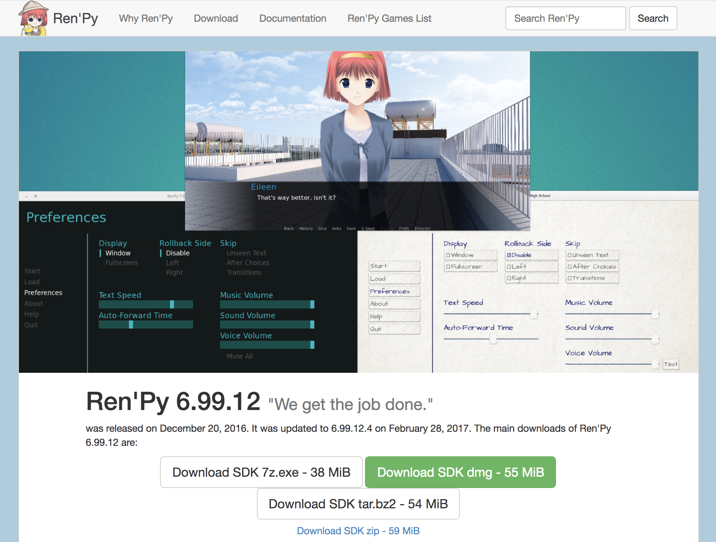Download SDK dmg 55 MiB button

(x=460, y=472)
